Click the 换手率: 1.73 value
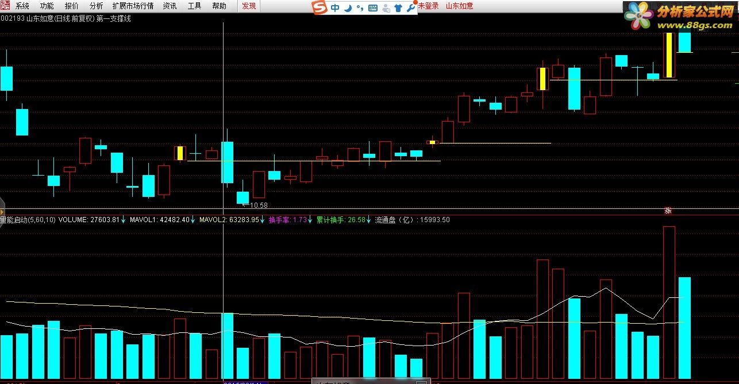 [288, 220]
